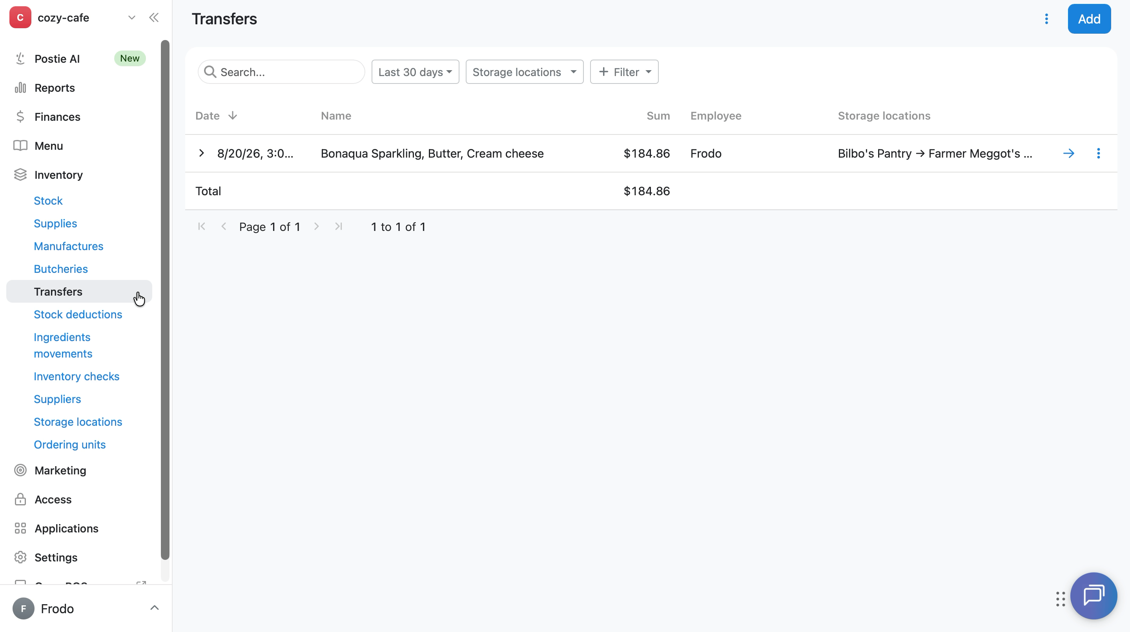Open row actions menu for Frodo's transfer
Viewport: 1130px width, 632px height.
1099,153
